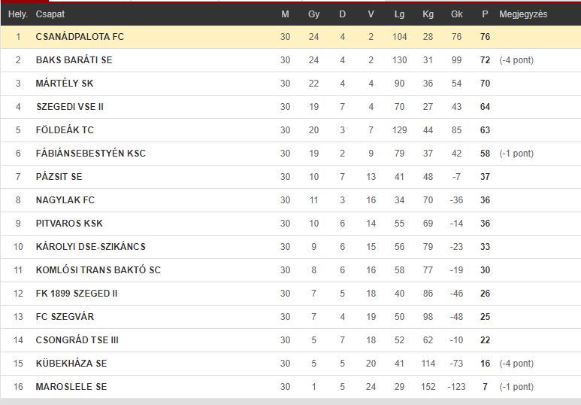Select the FÁBIÁNSEBESTYÉN KSC team name

coord(90,154)
